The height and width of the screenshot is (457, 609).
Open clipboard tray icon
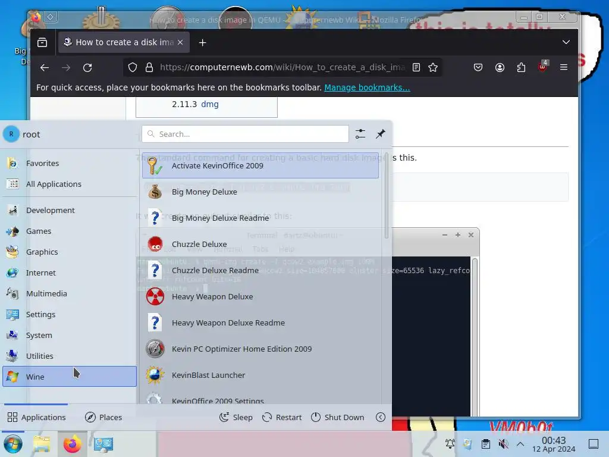click(x=485, y=444)
